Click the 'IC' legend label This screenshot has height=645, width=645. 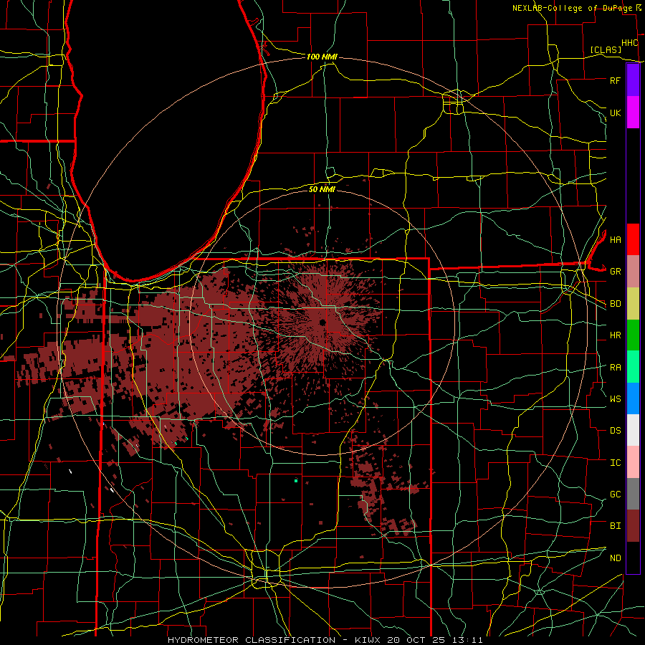pos(615,463)
